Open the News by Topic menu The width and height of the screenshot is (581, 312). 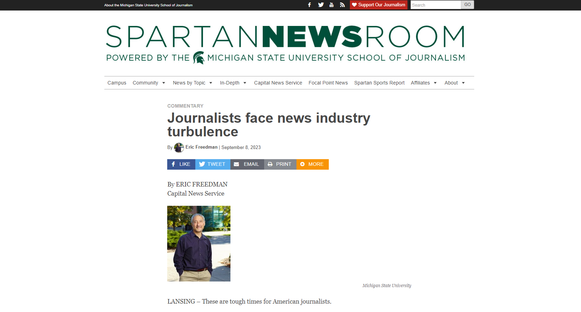(189, 83)
